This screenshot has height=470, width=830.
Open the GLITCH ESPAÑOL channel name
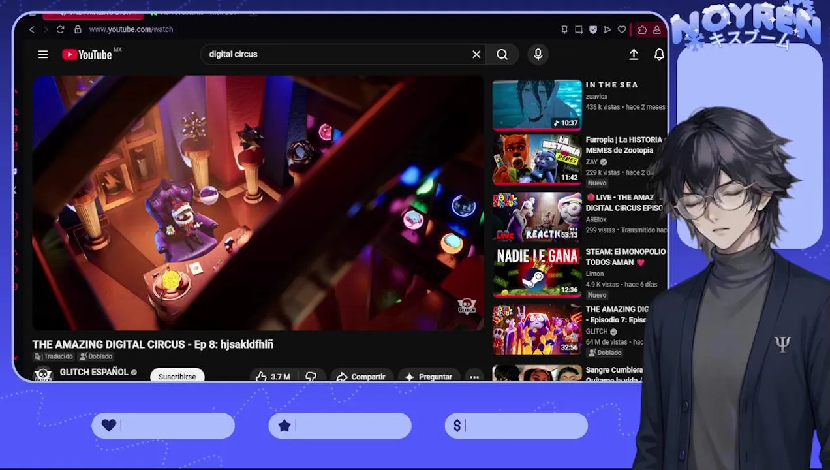[94, 372]
